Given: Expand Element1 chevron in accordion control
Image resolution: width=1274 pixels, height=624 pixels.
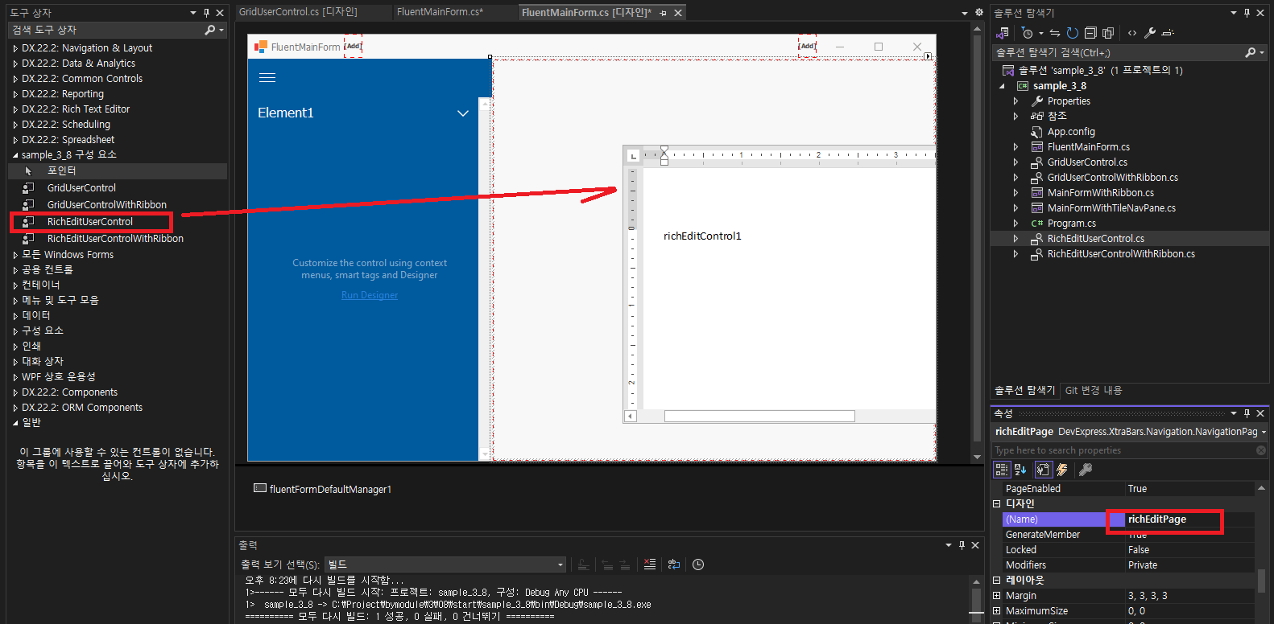Looking at the screenshot, I should 463,113.
